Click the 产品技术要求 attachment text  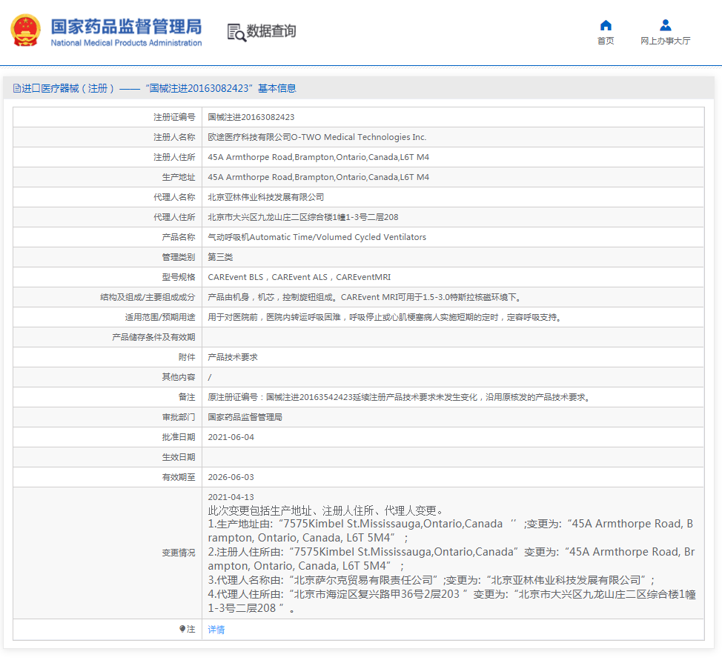[x=233, y=357]
